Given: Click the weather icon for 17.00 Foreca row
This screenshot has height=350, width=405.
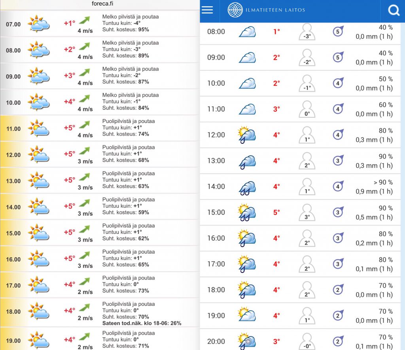Looking at the screenshot, I should tap(38, 285).
